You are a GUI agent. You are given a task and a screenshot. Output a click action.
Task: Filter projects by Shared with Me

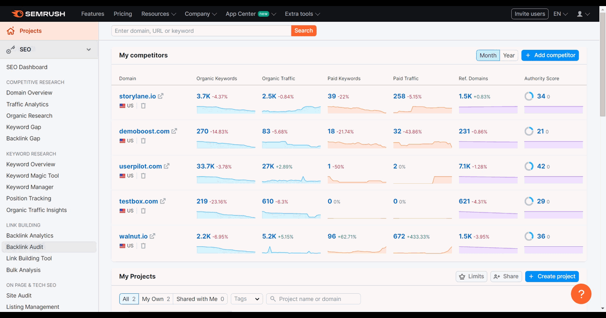(200, 299)
